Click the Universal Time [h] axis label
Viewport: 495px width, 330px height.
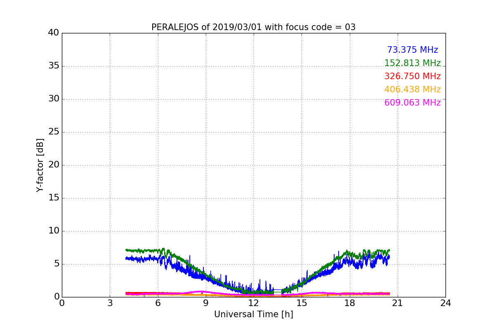(253, 314)
